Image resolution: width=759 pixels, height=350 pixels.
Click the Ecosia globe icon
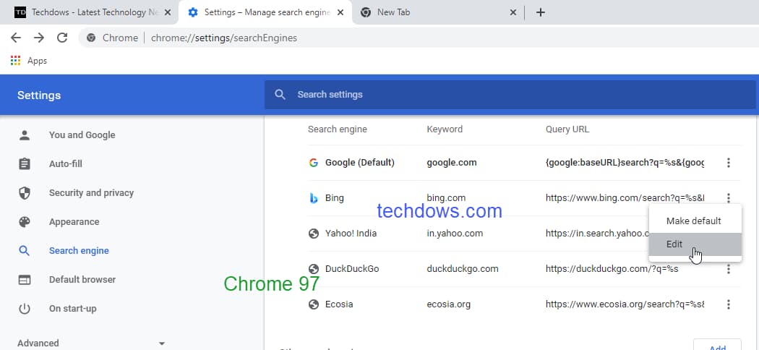(x=314, y=304)
